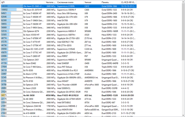Image resolution: width=185 pixels, height=117 pixels.
Task: Select the 6x Core i7-4930K HT row
Action: pos(69,17)
